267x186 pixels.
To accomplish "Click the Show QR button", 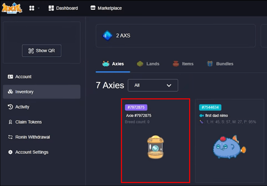I will [42, 51].
